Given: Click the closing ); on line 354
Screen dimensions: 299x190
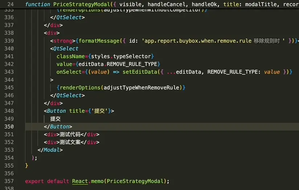Looking at the screenshot, I should pyautogui.click(x=34, y=158).
